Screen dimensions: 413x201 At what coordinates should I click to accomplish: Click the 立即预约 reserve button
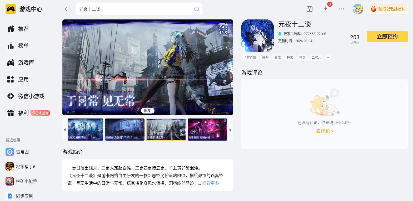click(x=387, y=37)
